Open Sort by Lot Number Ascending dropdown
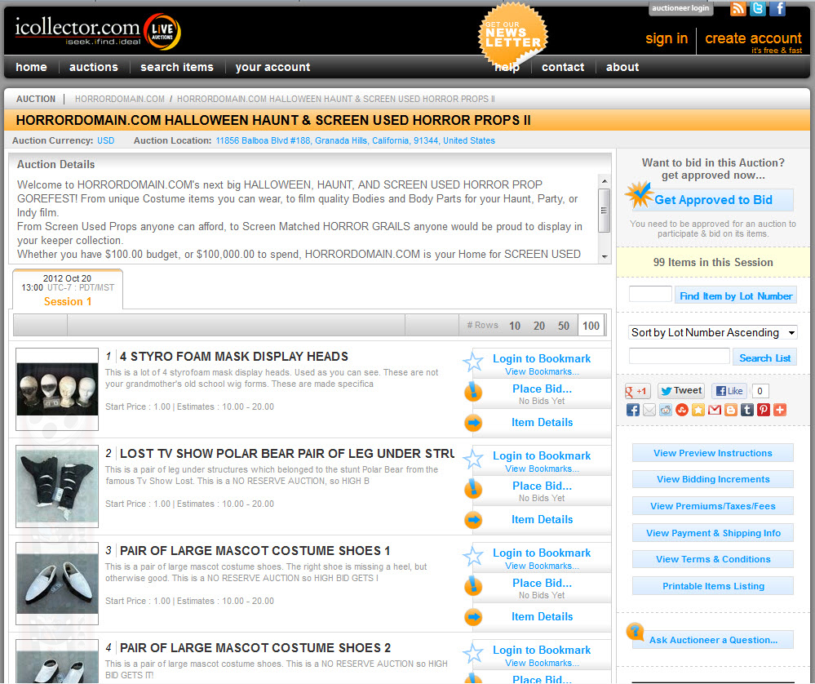The image size is (815, 684). tap(712, 332)
